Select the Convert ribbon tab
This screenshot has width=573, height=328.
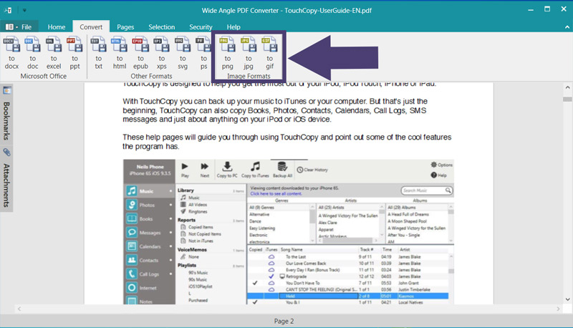tap(91, 27)
